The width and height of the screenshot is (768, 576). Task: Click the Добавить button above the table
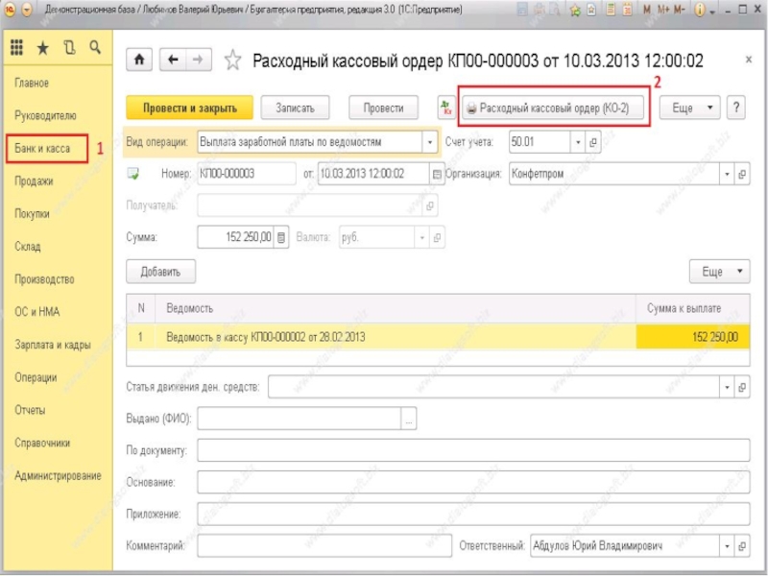pyautogui.click(x=160, y=272)
